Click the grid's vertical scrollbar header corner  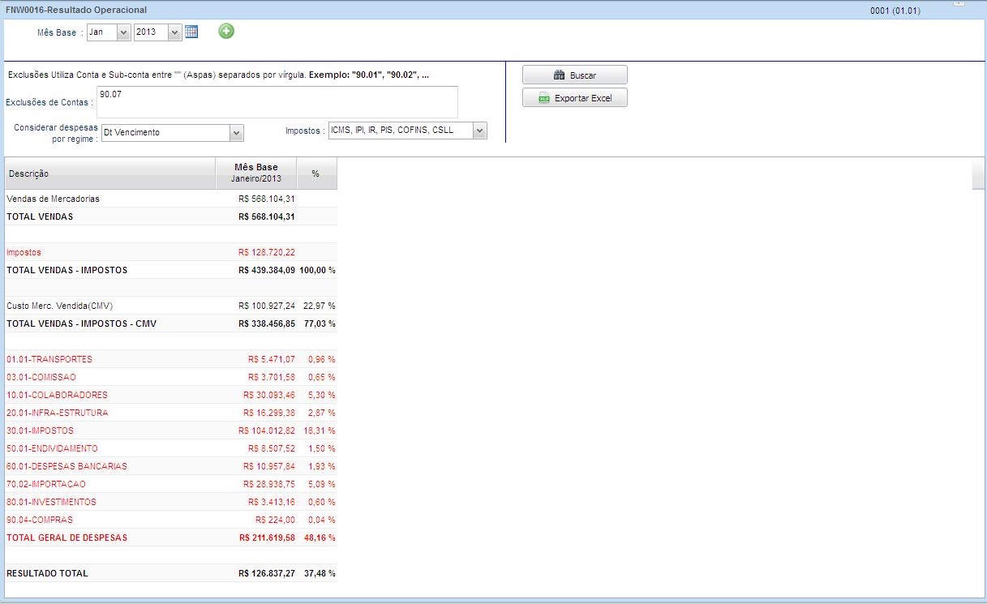click(978, 173)
